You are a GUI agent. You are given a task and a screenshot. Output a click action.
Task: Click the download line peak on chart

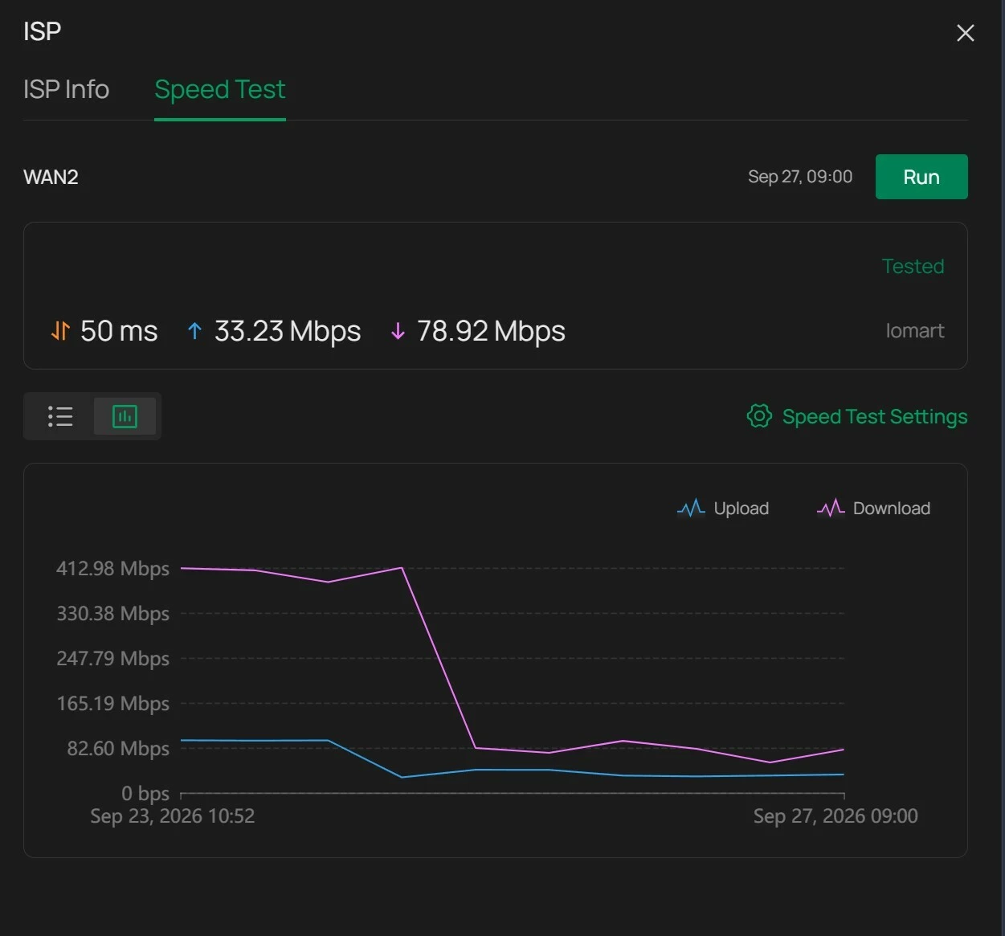402,567
